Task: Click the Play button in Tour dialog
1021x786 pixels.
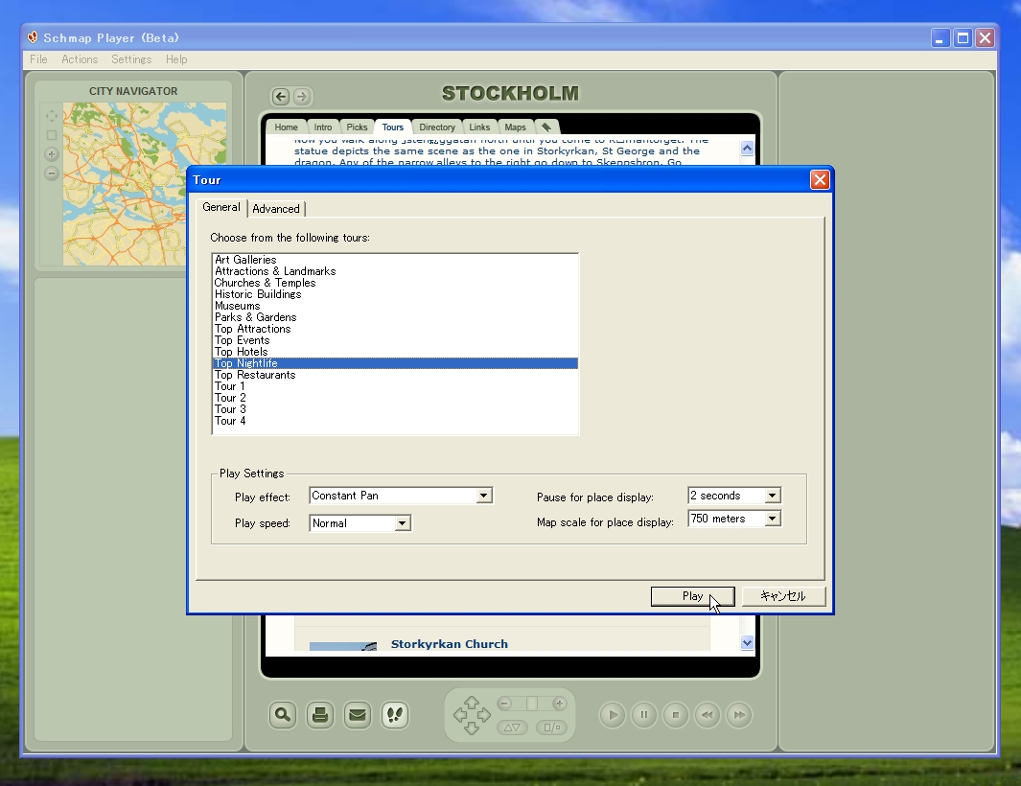Action: coord(693,596)
